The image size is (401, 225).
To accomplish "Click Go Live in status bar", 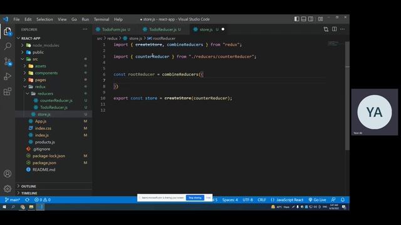I will [x=317, y=200].
